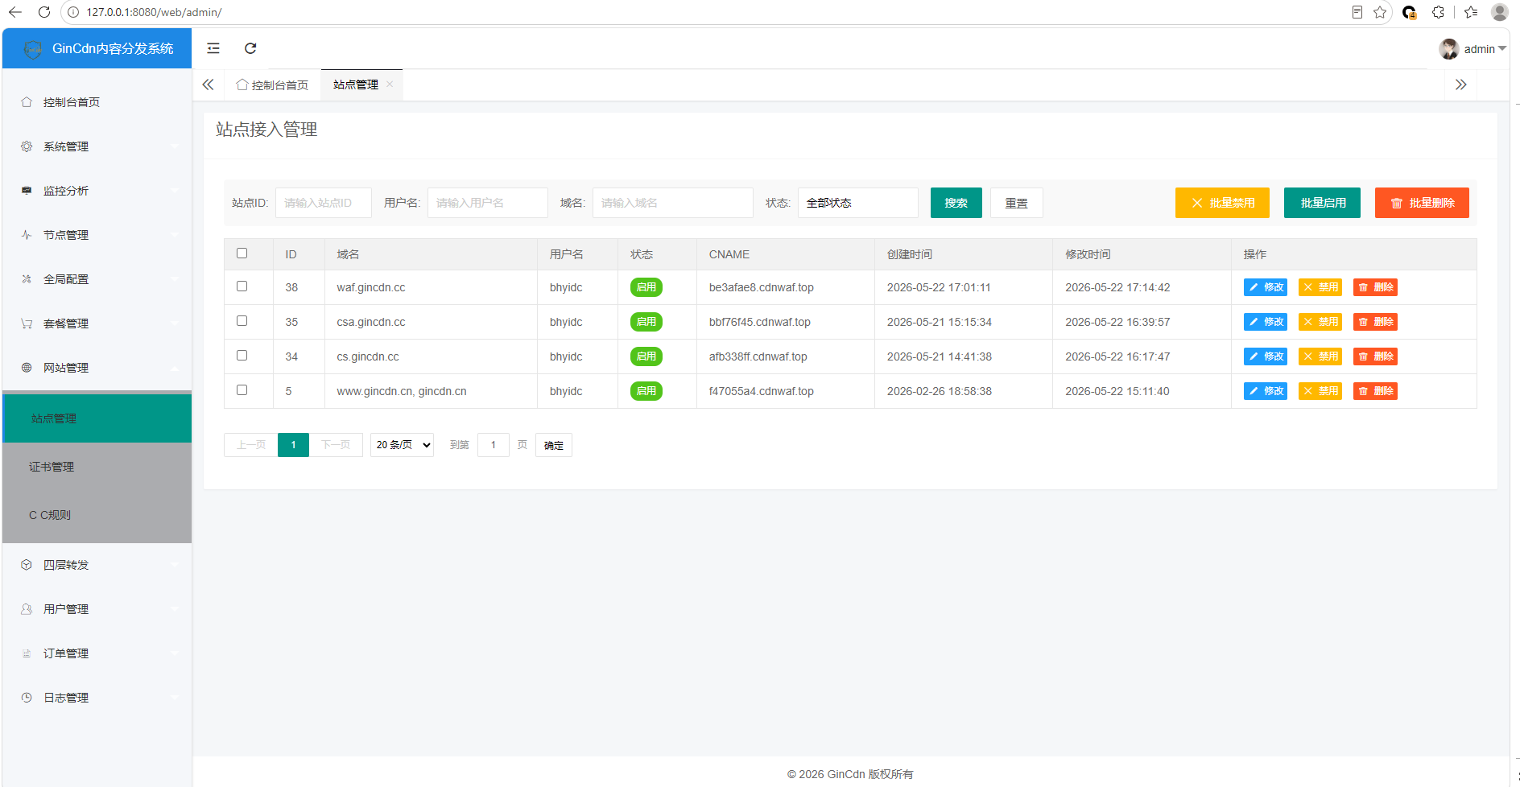The height and width of the screenshot is (787, 1520).
Task: Click the 日志管理 clock icon
Action: (x=27, y=698)
